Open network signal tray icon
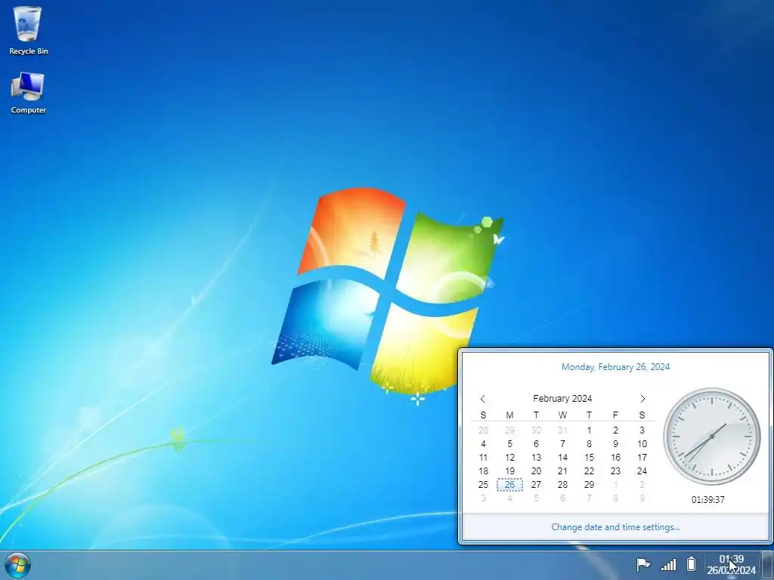The image size is (774, 580). pos(668,564)
